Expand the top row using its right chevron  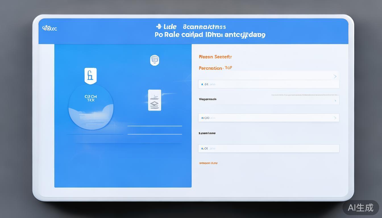pos(335,76)
